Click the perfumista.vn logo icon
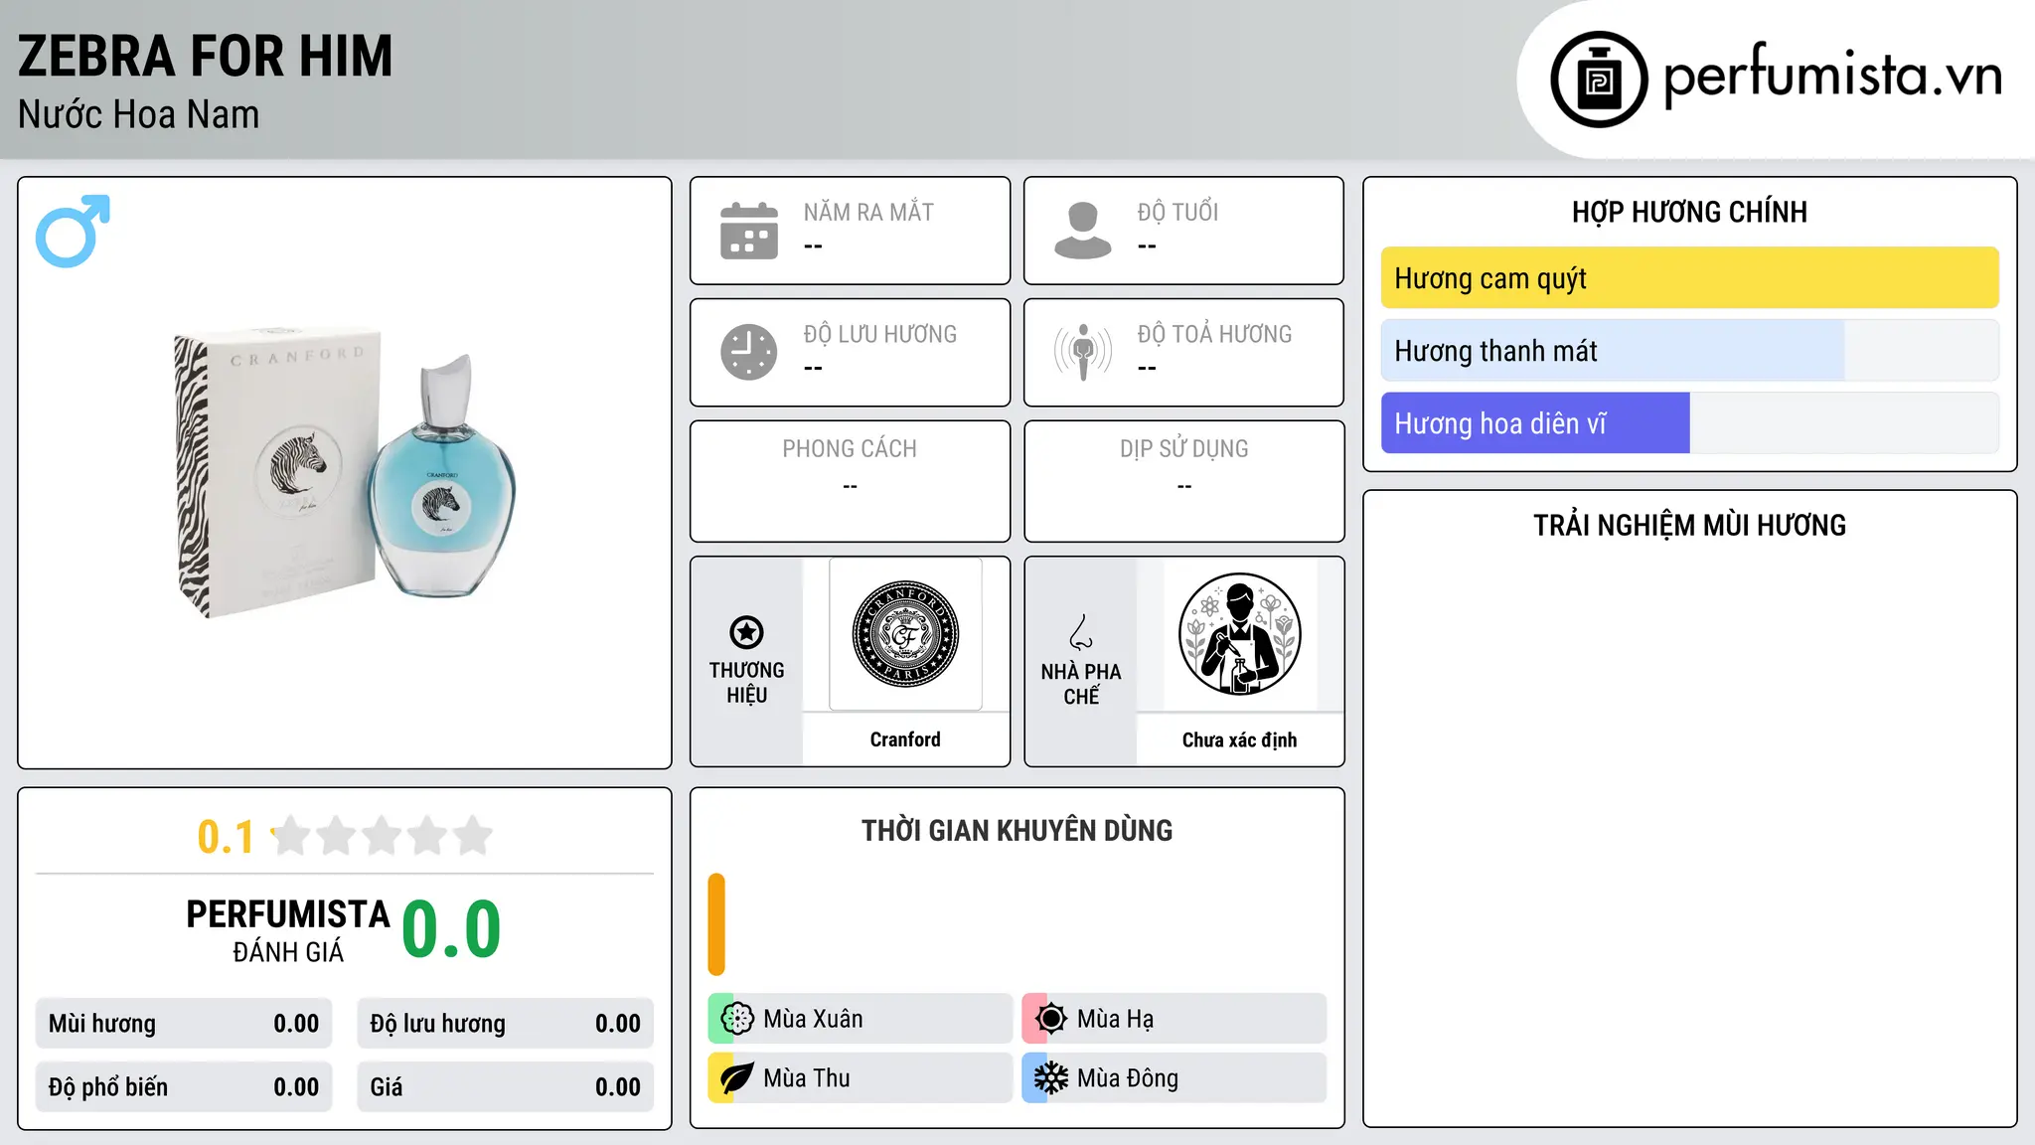Viewport: 2035px width, 1145px height. tap(1599, 80)
